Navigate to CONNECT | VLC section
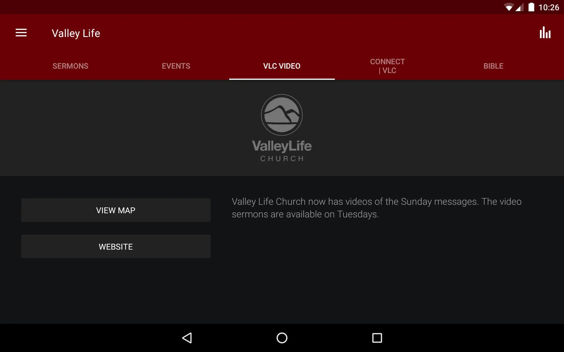This screenshot has width=564, height=352. 387,66
